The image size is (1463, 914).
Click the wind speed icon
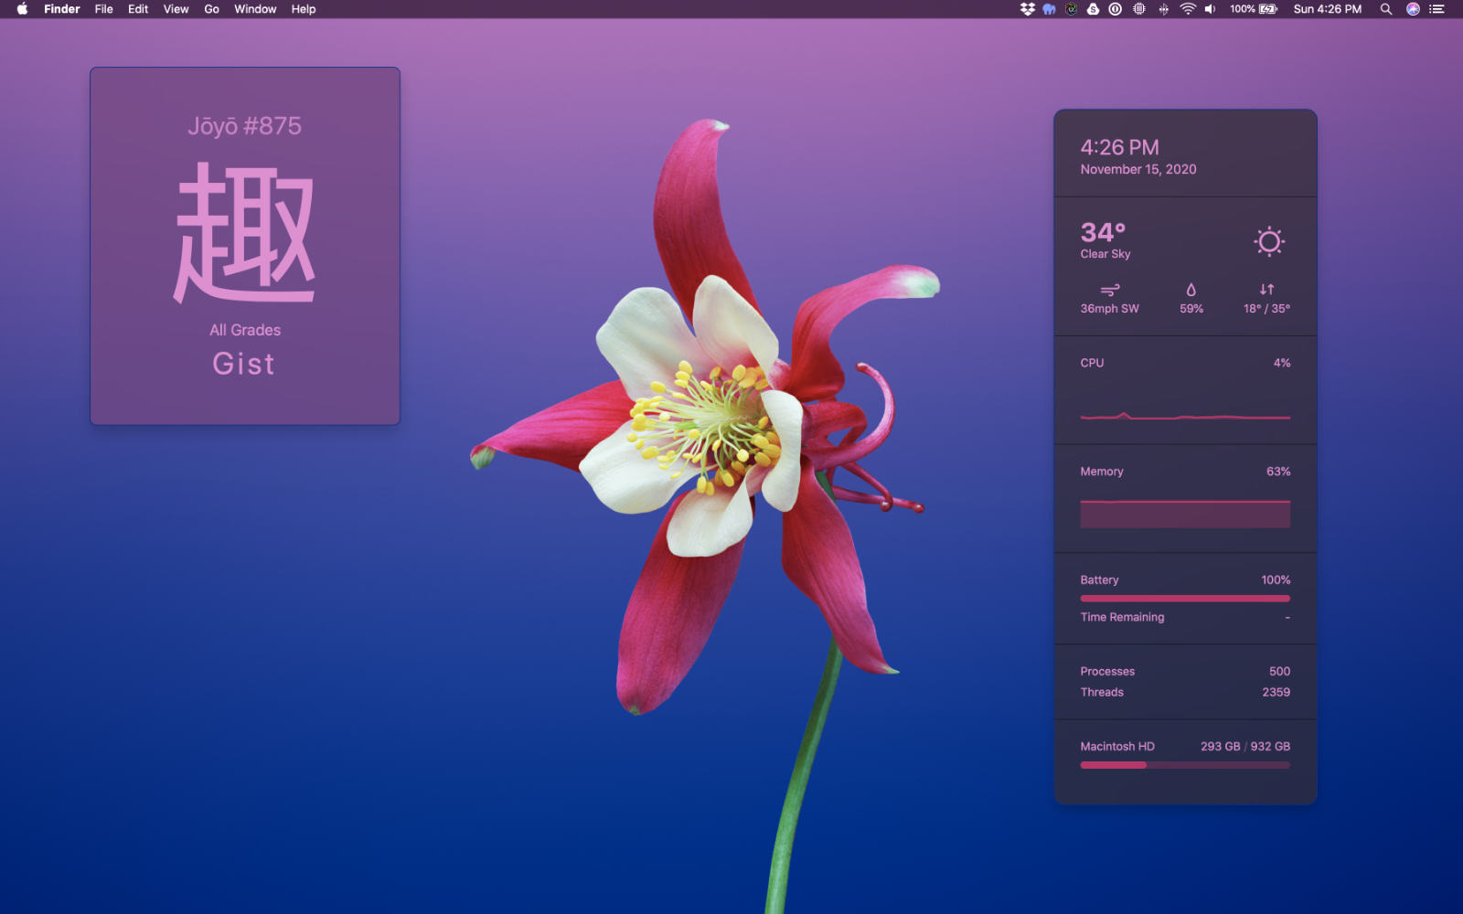[x=1110, y=290]
